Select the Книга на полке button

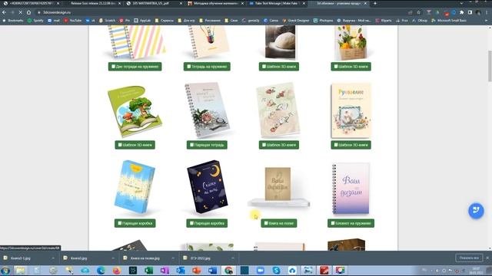tap(278, 223)
